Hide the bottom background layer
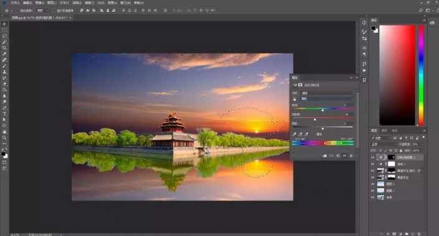Image resolution: width=439 pixels, height=236 pixels. click(372, 197)
